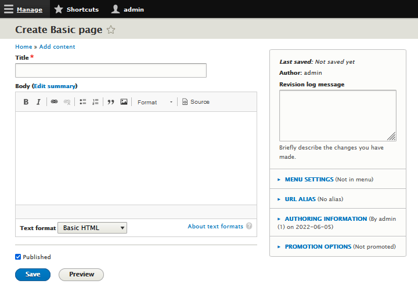The height and width of the screenshot is (284, 418).
Task: Open the Manage menu
Action: pyautogui.click(x=24, y=9)
